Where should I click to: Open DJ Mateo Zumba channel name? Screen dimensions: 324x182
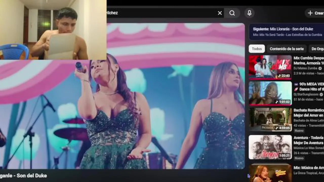point(306,68)
